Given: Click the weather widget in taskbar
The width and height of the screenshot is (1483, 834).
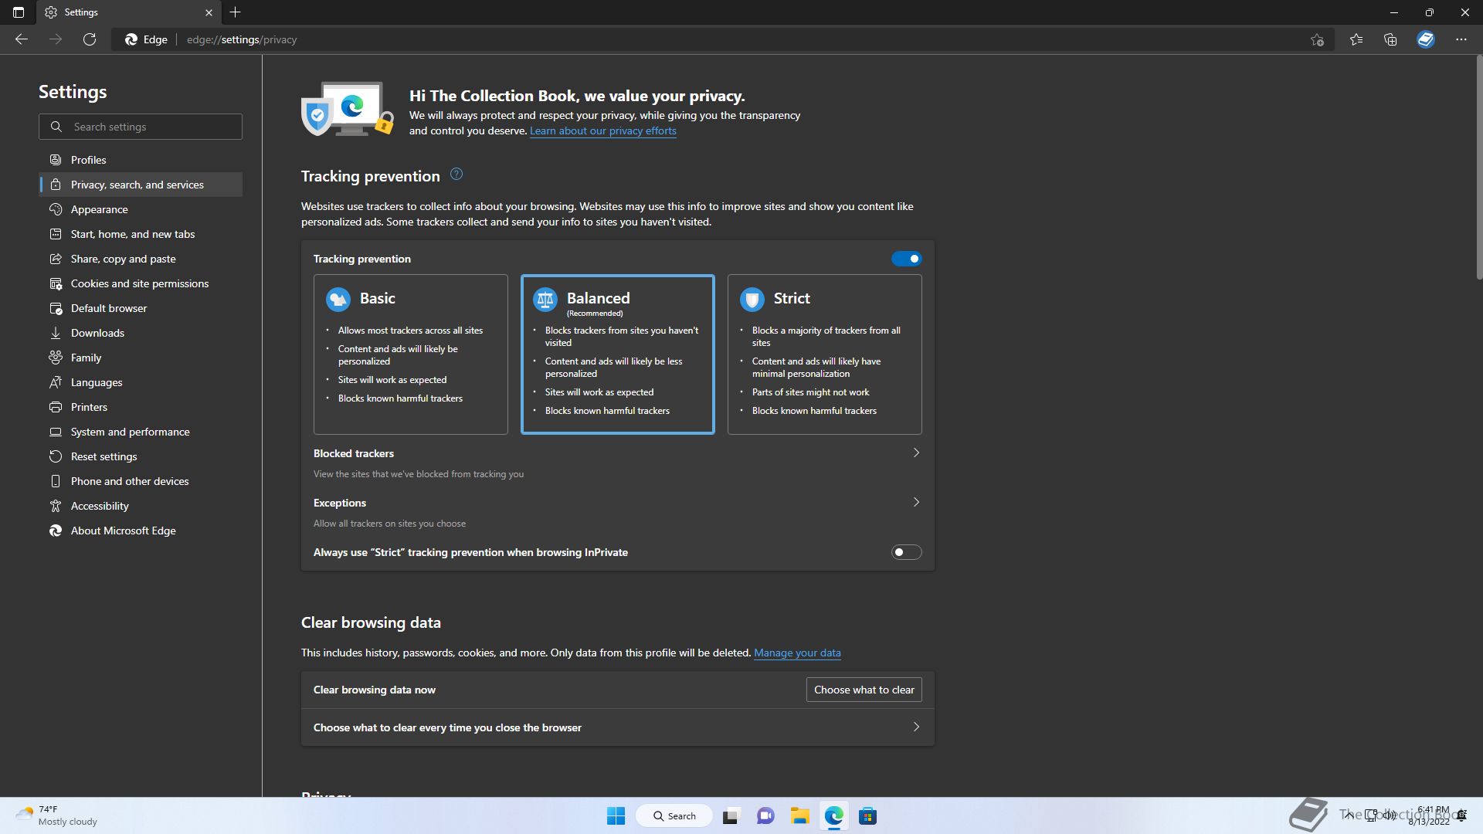Looking at the screenshot, I should [57, 815].
